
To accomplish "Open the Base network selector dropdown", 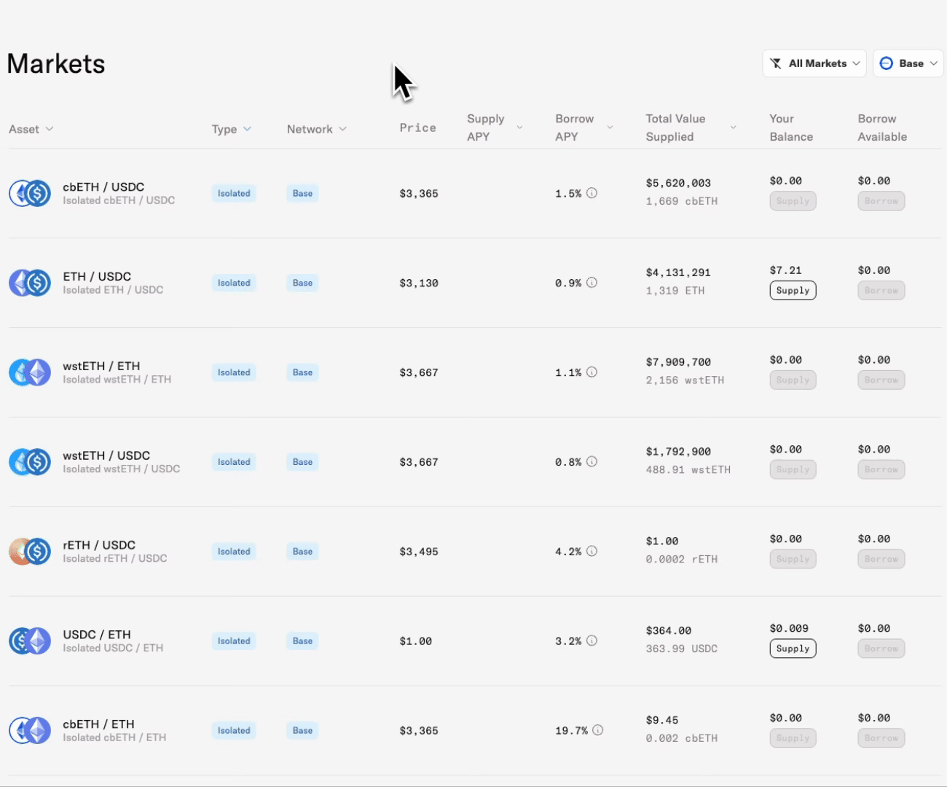I will pyautogui.click(x=908, y=63).
